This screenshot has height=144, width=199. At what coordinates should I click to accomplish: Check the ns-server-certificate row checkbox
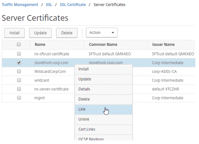click(19, 89)
